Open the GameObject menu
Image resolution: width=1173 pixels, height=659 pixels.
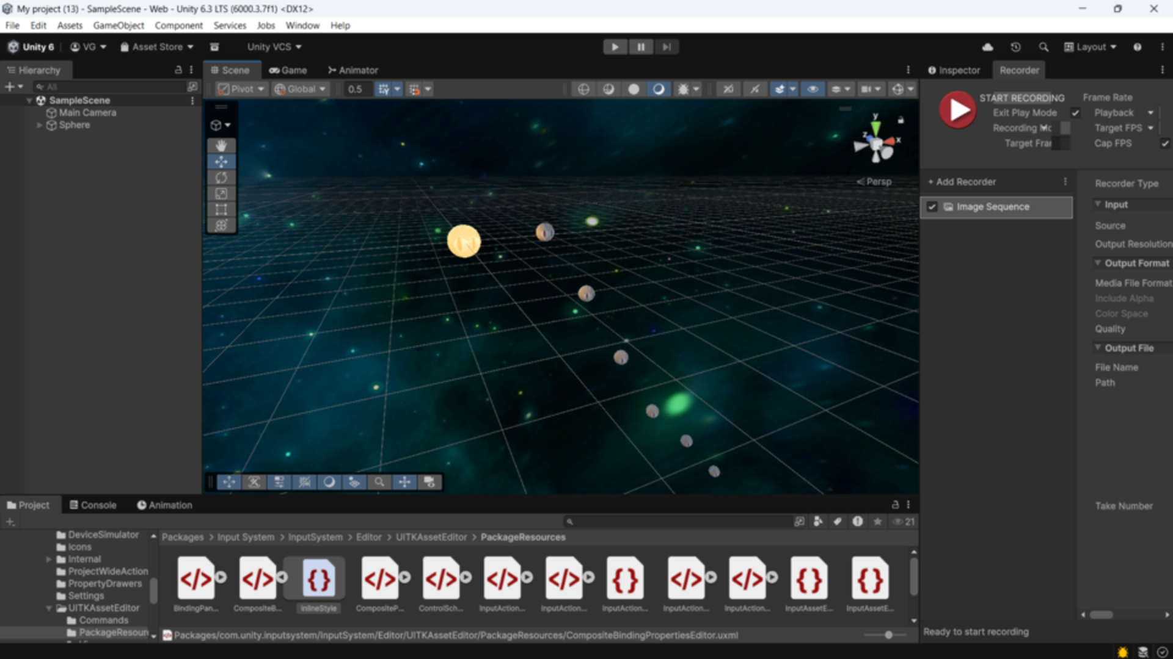click(x=119, y=26)
